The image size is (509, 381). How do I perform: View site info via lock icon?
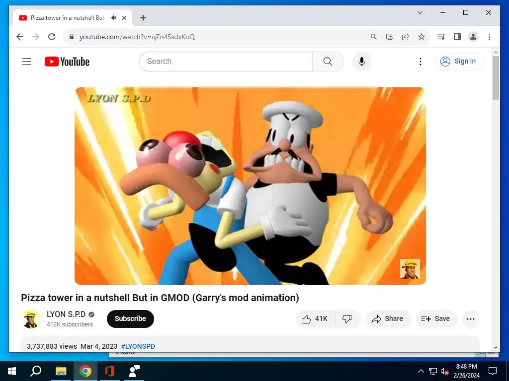pos(72,37)
